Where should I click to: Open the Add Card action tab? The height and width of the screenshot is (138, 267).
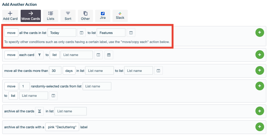pyautogui.click(x=10, y=16)
